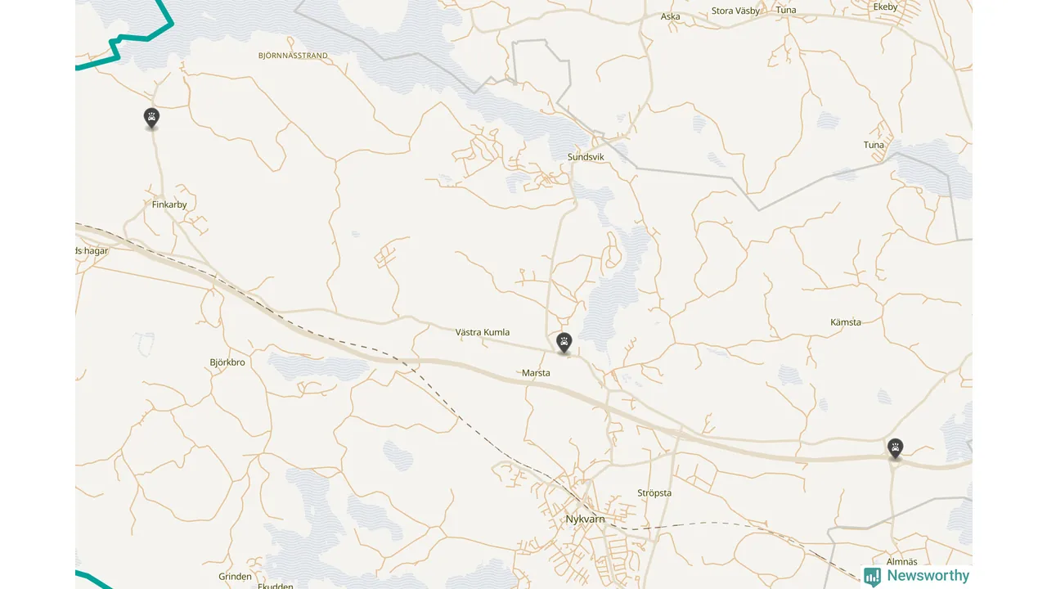Select the car marker near Västra Kumla
The height and width of the screenshot is (589, 1047).
tap(564, 343)
